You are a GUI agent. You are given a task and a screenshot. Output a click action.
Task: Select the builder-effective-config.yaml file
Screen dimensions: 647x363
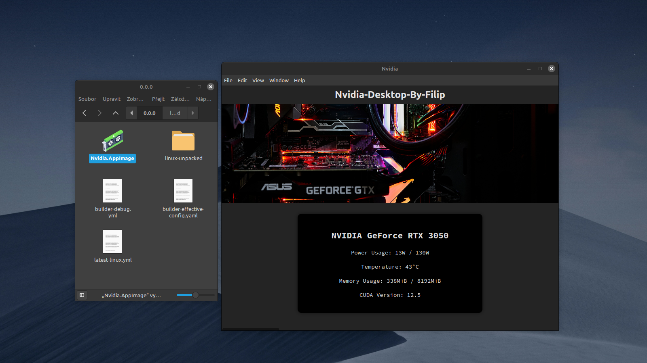tap(183, 190)
